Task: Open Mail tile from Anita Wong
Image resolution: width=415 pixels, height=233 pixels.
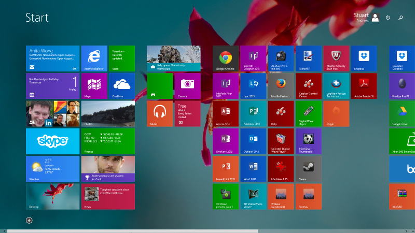Action: pyautogui.click(x=53, y=59)
